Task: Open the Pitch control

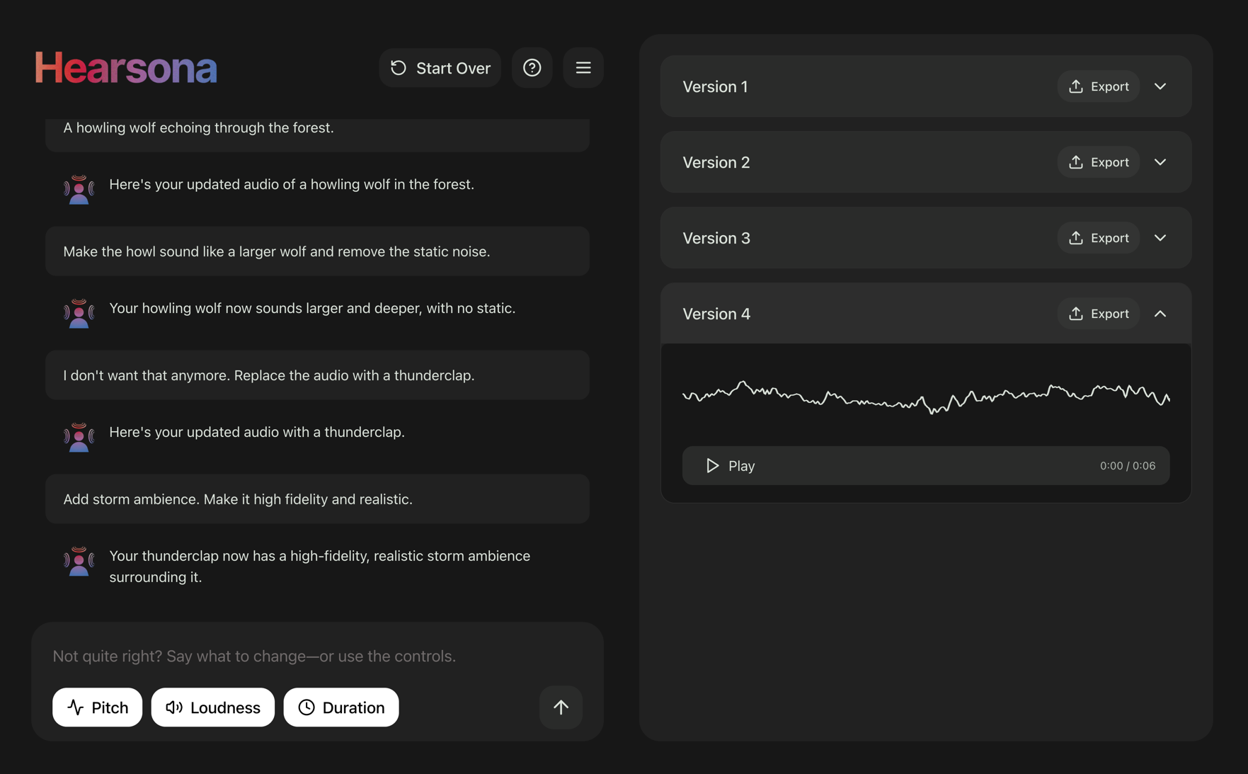Action: point(97,707)
